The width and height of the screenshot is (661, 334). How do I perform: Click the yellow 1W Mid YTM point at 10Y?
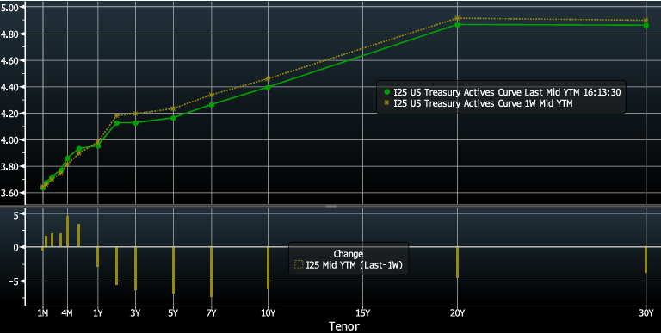click(x=269, y=78)
